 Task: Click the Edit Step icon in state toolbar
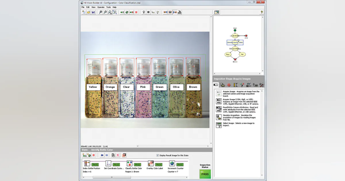(x=113, y=155)
